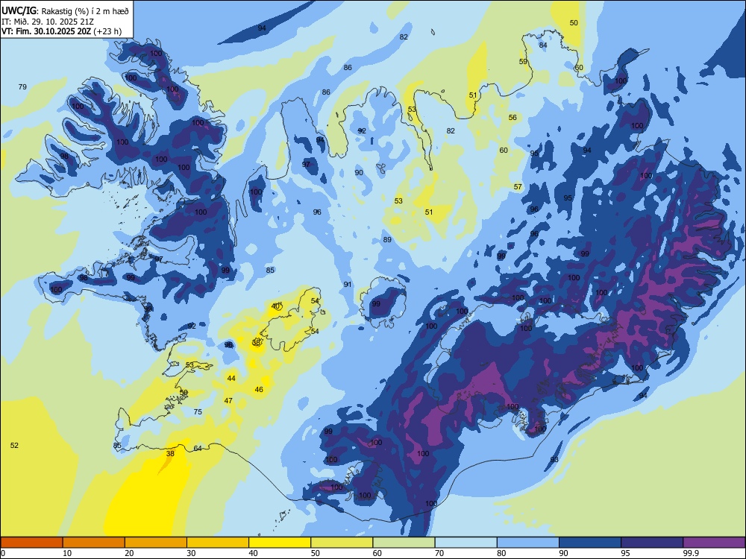This screenshot has width=746, height=559.
Task: Click the 'VT: Fim. 30.10.2025 20Z (+23 h)' line
Action: coord(61,31)
